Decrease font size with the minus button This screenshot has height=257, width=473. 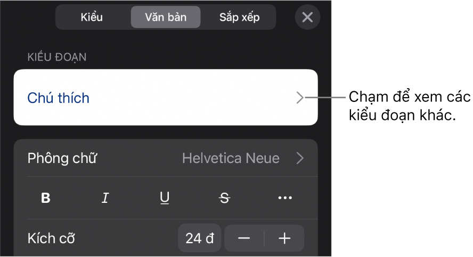click(x=244, y=238)
